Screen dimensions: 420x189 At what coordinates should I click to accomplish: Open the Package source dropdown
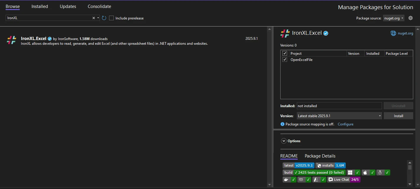pos(393,18)
